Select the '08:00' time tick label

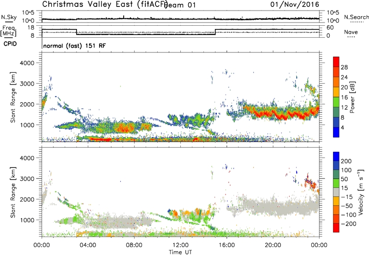click(134, 245)
